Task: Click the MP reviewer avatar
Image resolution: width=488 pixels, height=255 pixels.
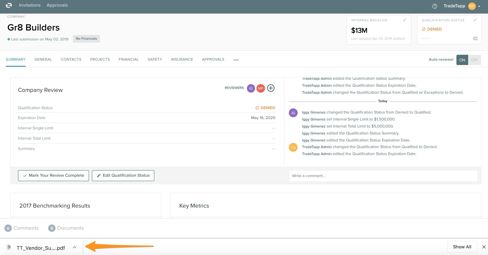Action: tap(260, 88)
